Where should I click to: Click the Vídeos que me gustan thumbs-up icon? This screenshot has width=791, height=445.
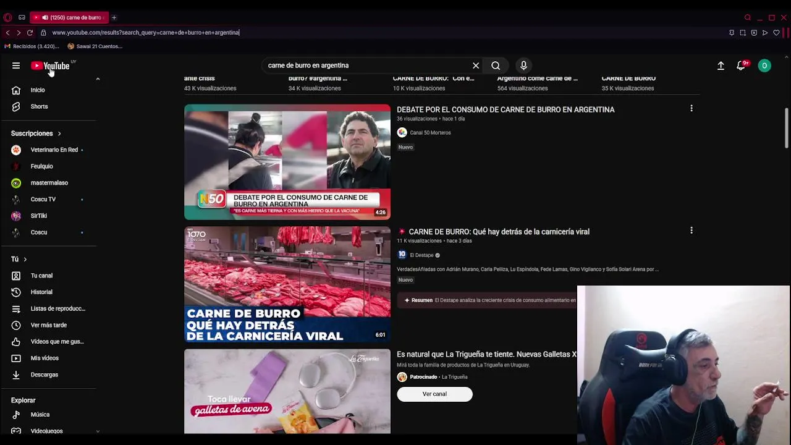pos(16,341)
